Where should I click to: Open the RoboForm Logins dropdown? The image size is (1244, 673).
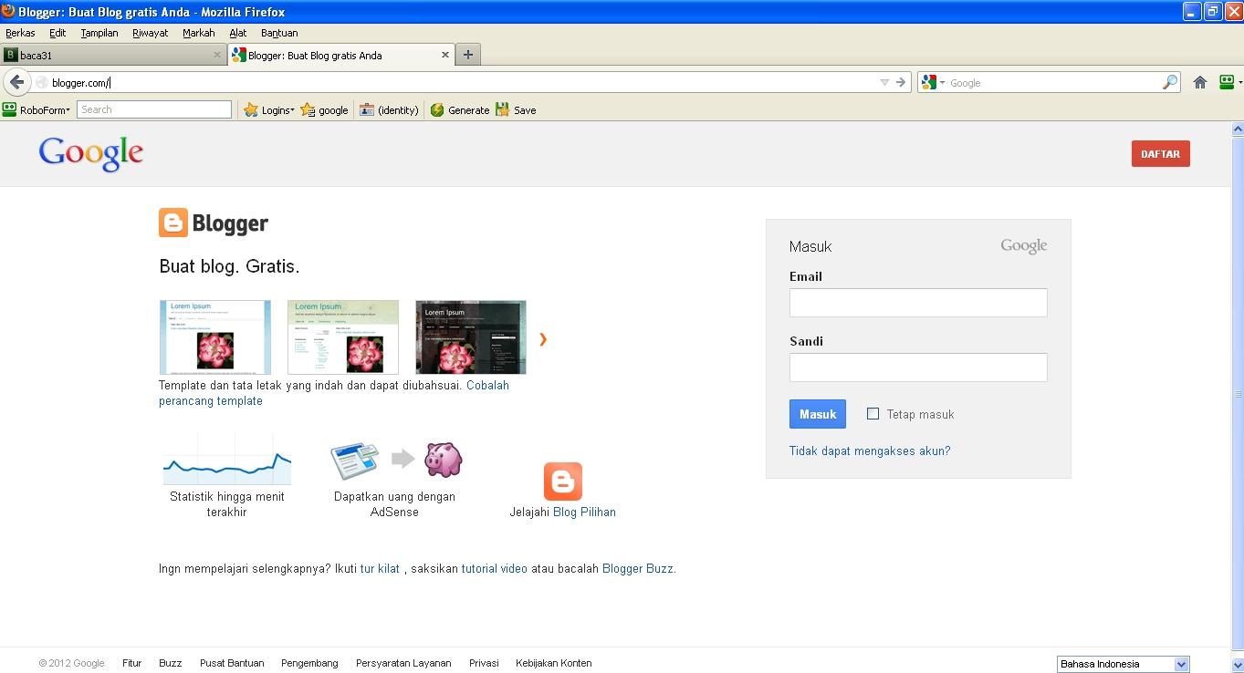[268, 109]
